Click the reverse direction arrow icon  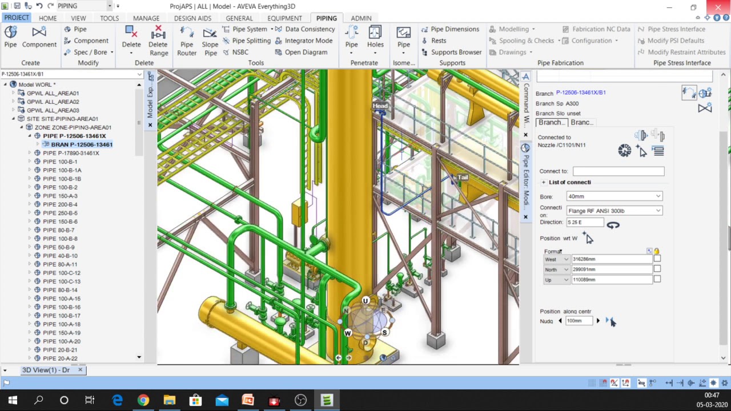[613, 225]
